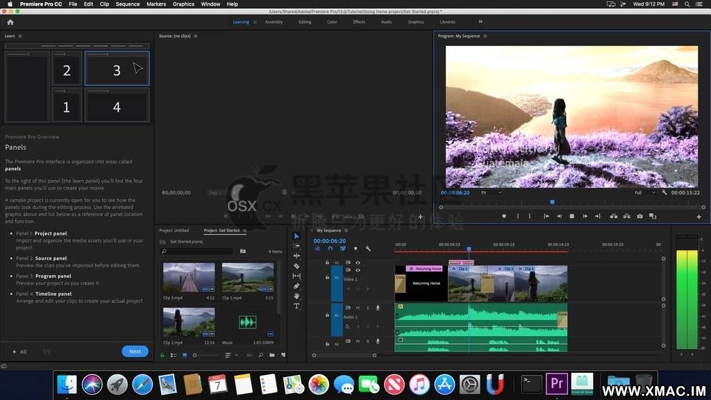
Task: Open Project: Get Started panel menu
Action: pos(245,231)
